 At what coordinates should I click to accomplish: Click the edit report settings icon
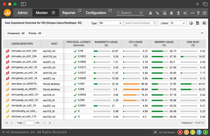pyautogui.click(x=191, y=23)
